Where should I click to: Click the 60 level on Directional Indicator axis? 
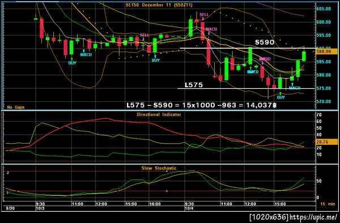tap(319, 121)
